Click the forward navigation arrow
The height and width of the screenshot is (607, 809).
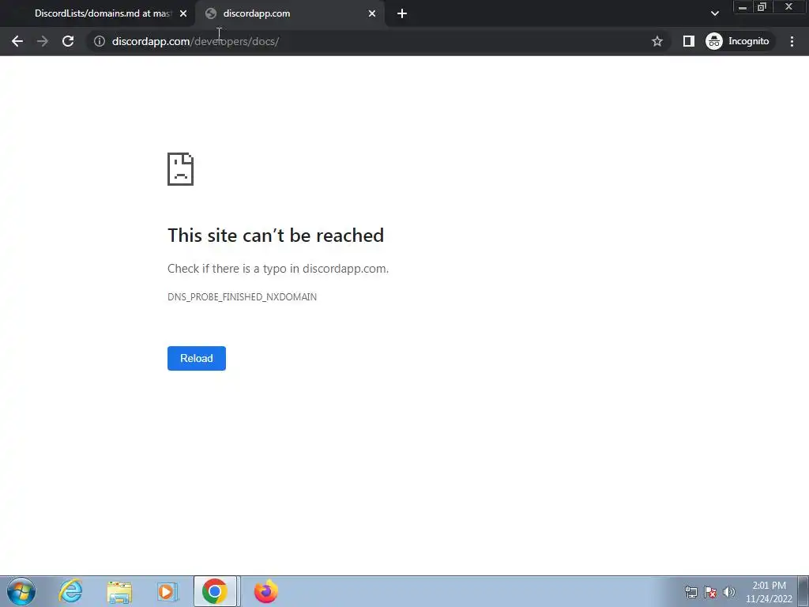click(43, 41)
